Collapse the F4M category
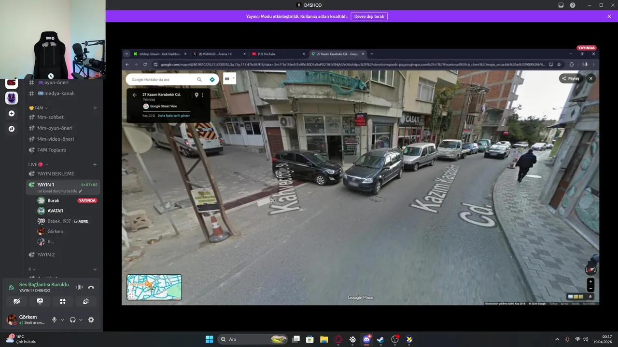 [x=38, y=108]
